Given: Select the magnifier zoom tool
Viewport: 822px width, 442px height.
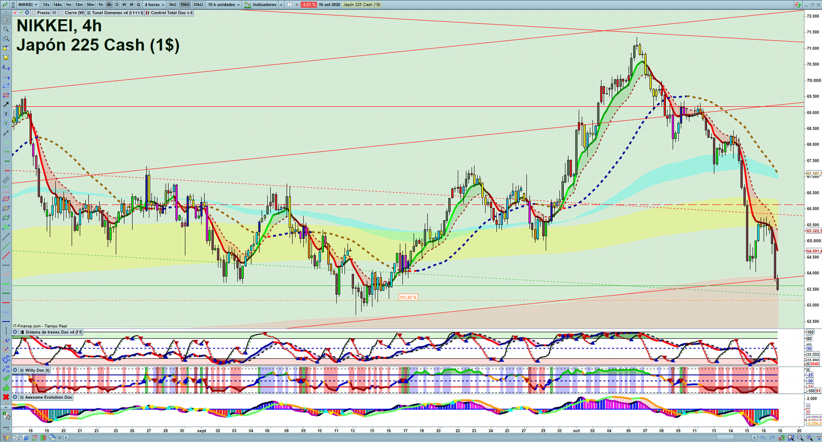Looking at the screenshot, I should click(6, 29).
